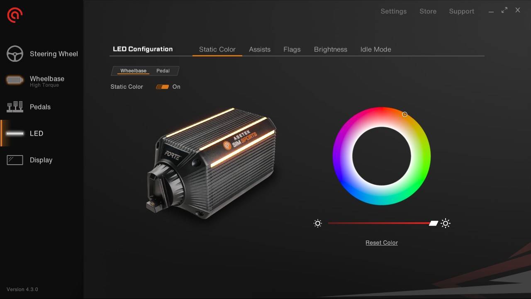
Task: Select the LED strip sidebar icon
Action: pos(15,134)
